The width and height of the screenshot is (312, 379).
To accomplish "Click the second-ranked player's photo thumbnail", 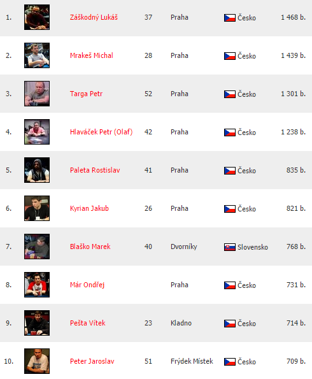I will [x=37, y=55].
